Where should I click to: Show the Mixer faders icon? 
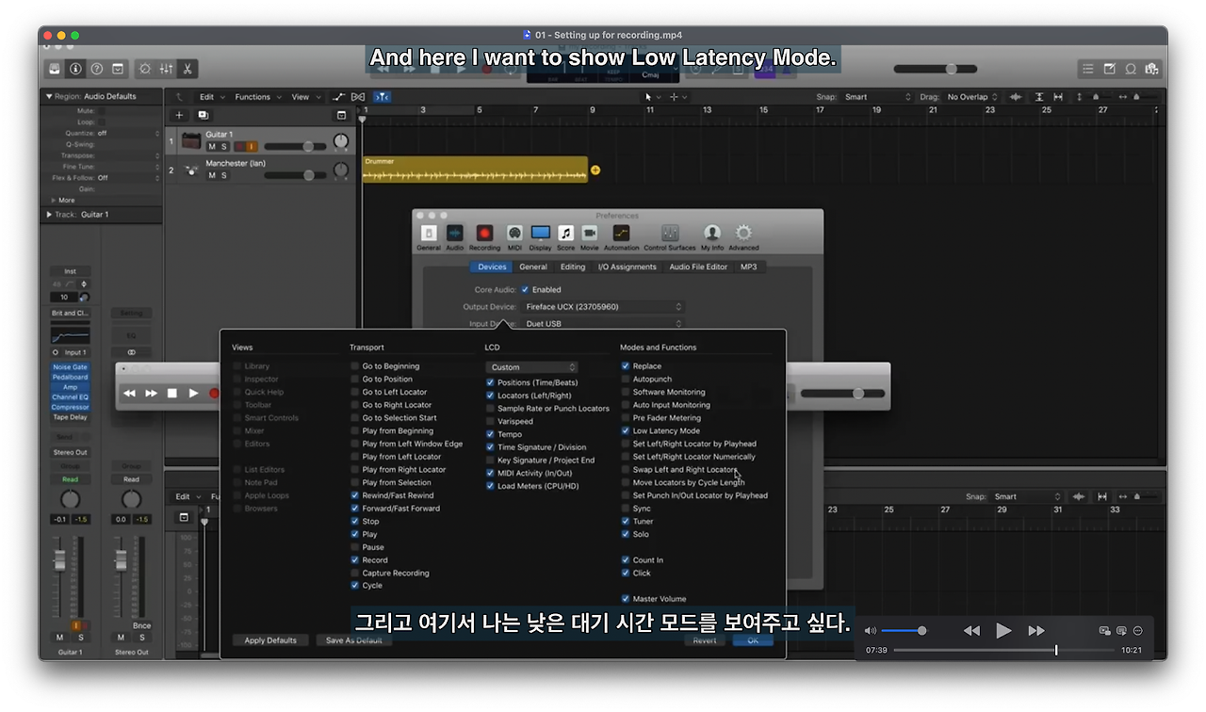click(167, 69)
